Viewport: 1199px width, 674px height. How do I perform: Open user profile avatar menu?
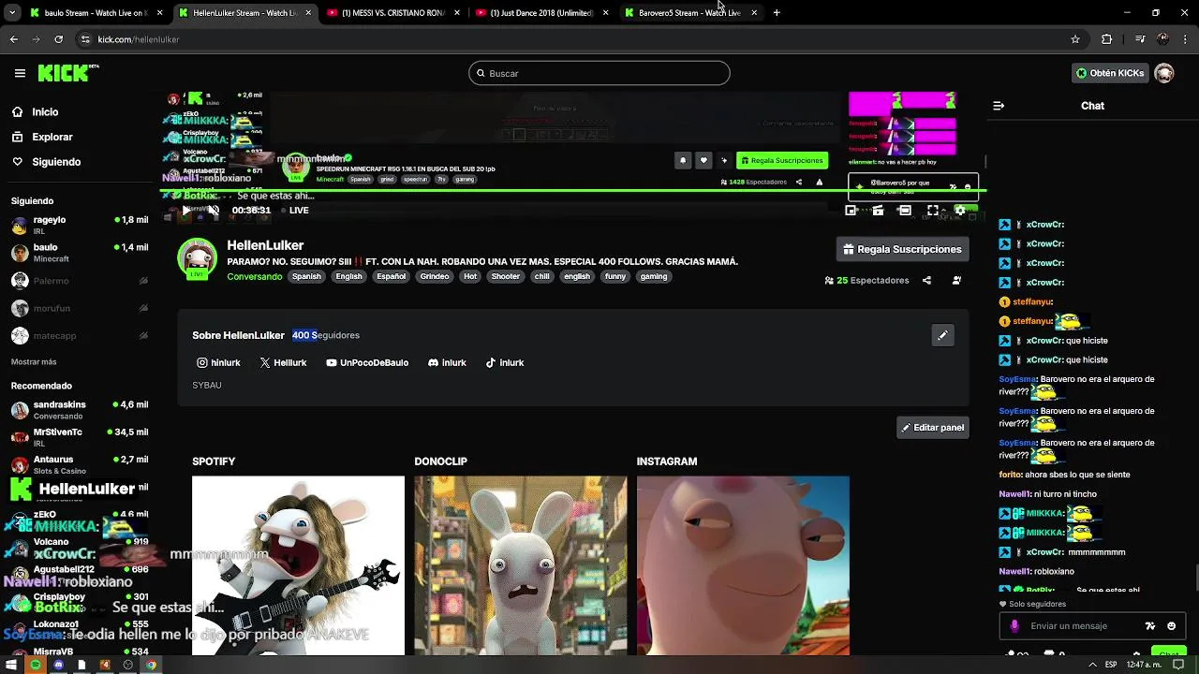[x=1164, y=73]
